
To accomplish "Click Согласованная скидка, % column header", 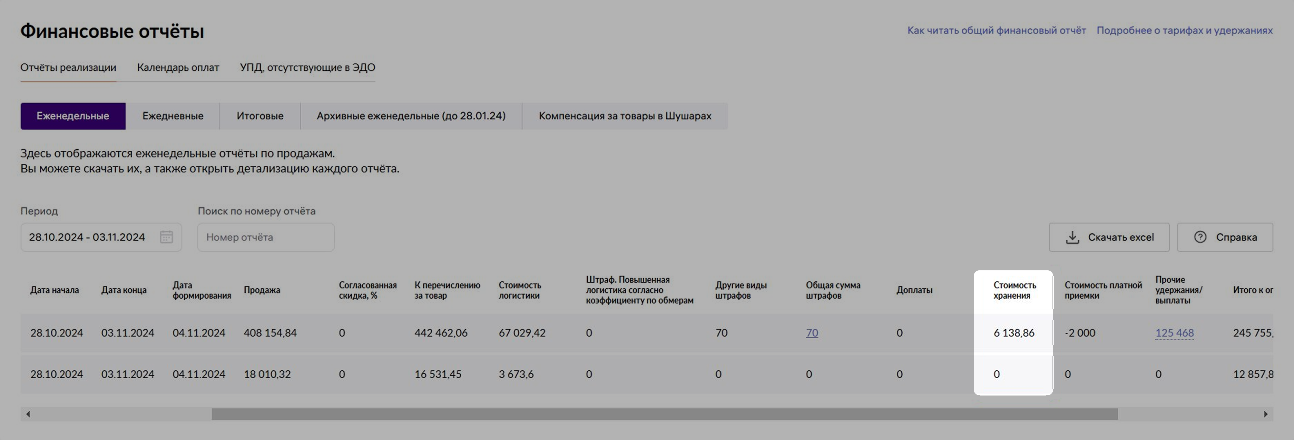I will click(x=368, y=290).
